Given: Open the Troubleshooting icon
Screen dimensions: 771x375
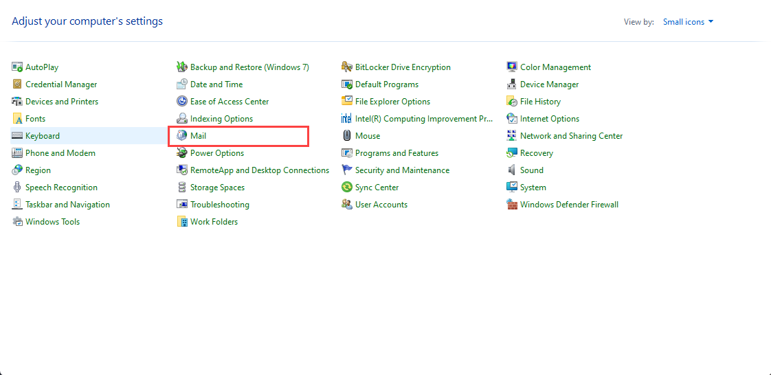Looking at the screenshot, I should click(182, 205).
